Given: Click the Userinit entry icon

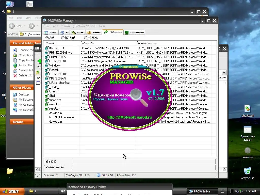Looking at the screenshot, I should coord(46,91).
